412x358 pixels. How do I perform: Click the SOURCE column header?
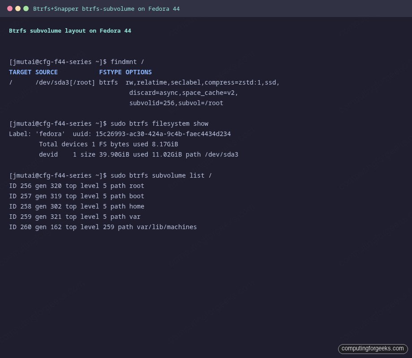47,72
